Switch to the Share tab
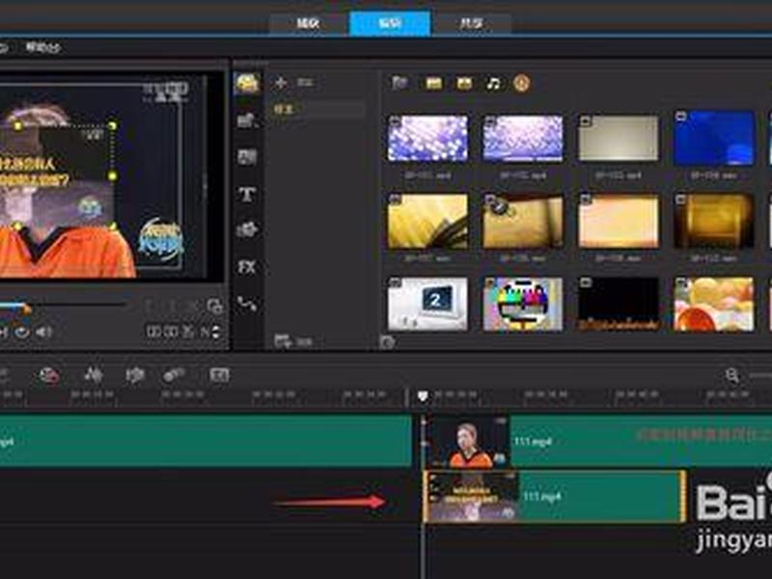 471,23
